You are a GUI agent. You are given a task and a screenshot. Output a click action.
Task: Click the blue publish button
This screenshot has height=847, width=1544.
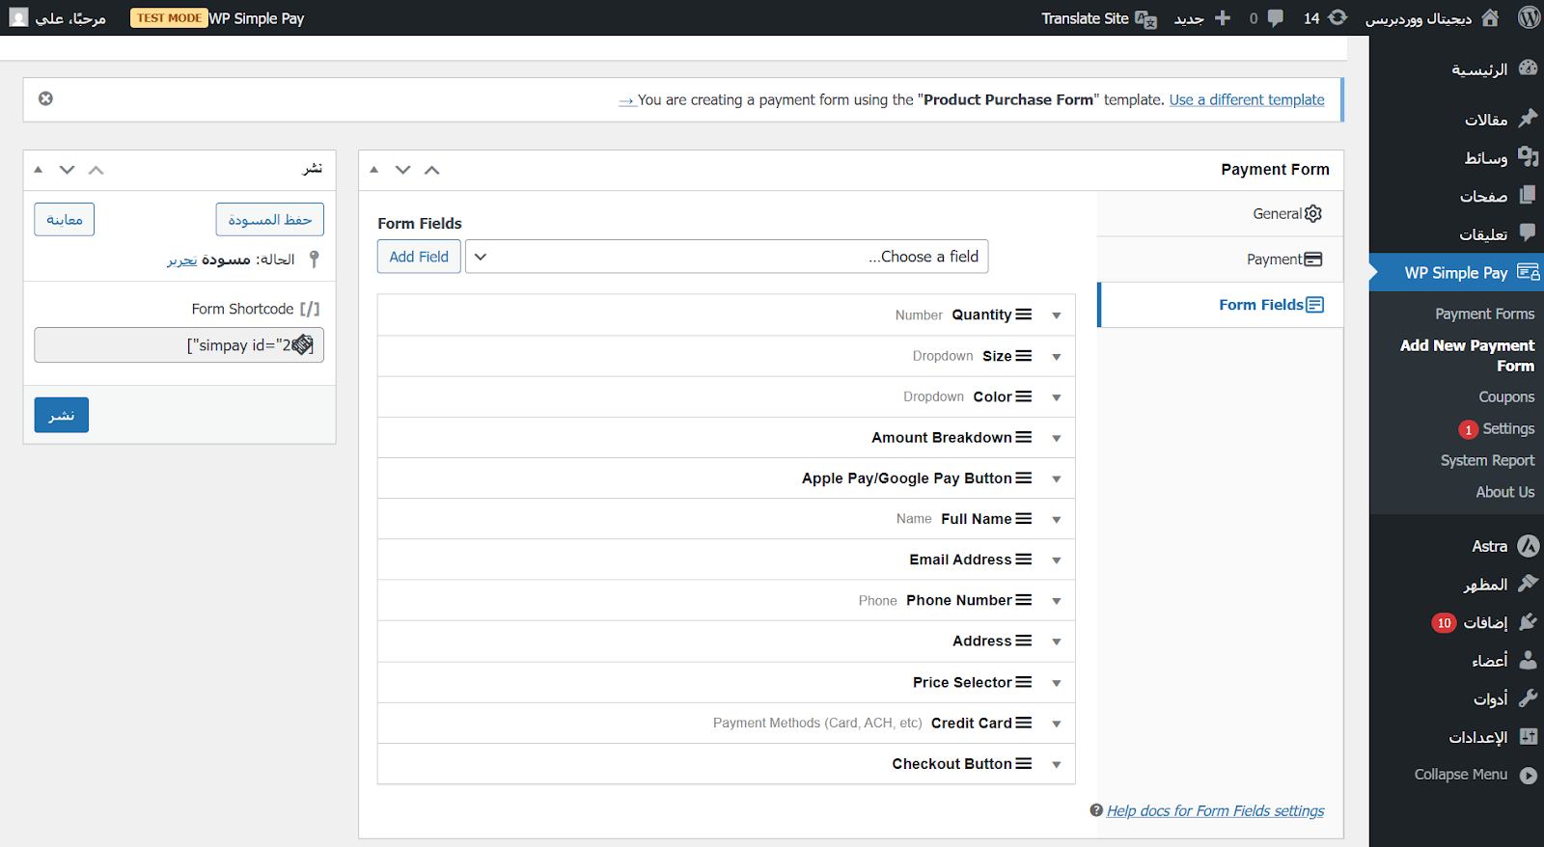(x=62, y=415)
